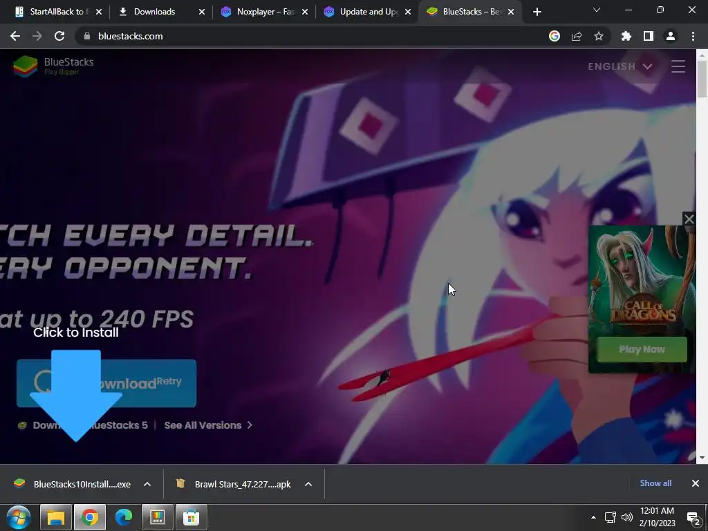Open the tab search chevron
The height and width of the screenshot is (531, 708).
click(597, 10)
